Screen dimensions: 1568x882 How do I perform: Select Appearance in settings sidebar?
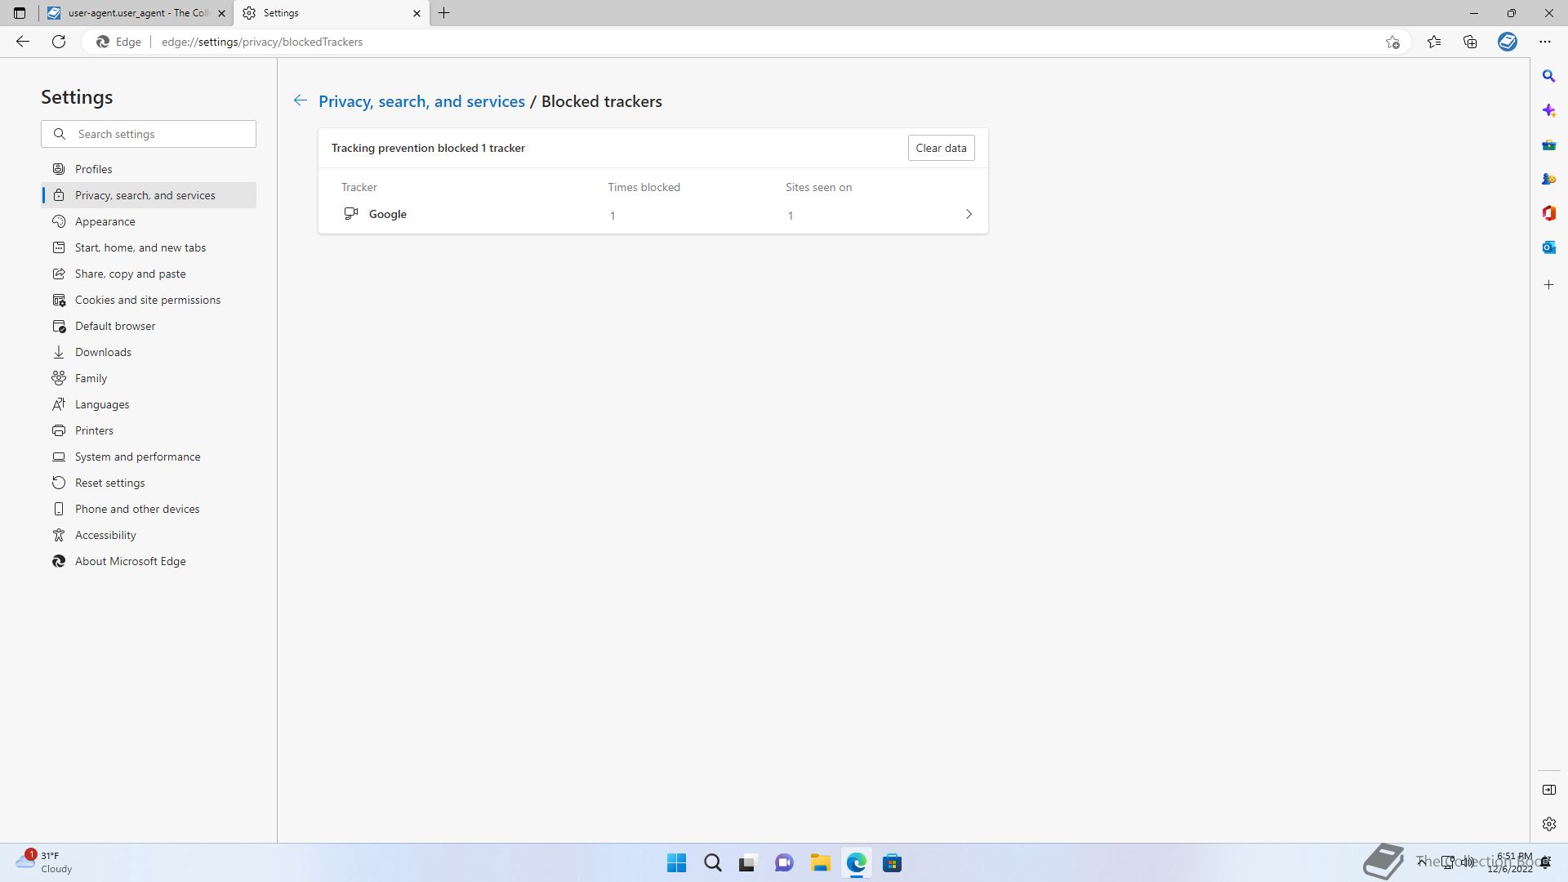[x=105, y=221]
